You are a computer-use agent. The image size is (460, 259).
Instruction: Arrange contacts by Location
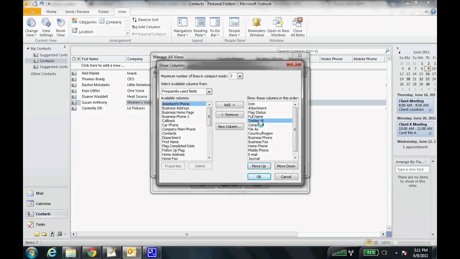83,32
